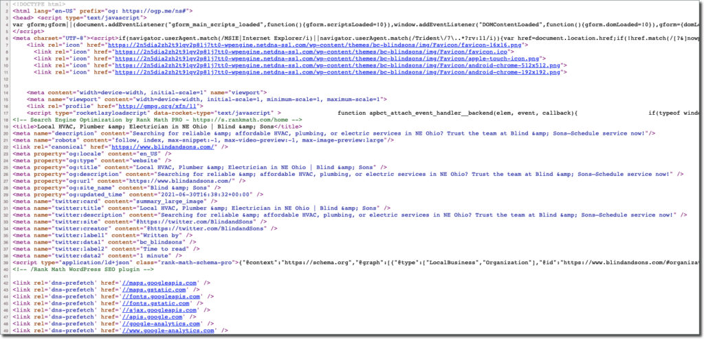704x339 pixels.
Task: Click the og:url meta line
Action: tap(129, 181)
